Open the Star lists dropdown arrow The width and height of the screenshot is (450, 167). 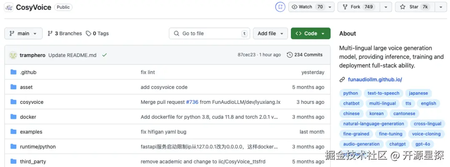440,7
